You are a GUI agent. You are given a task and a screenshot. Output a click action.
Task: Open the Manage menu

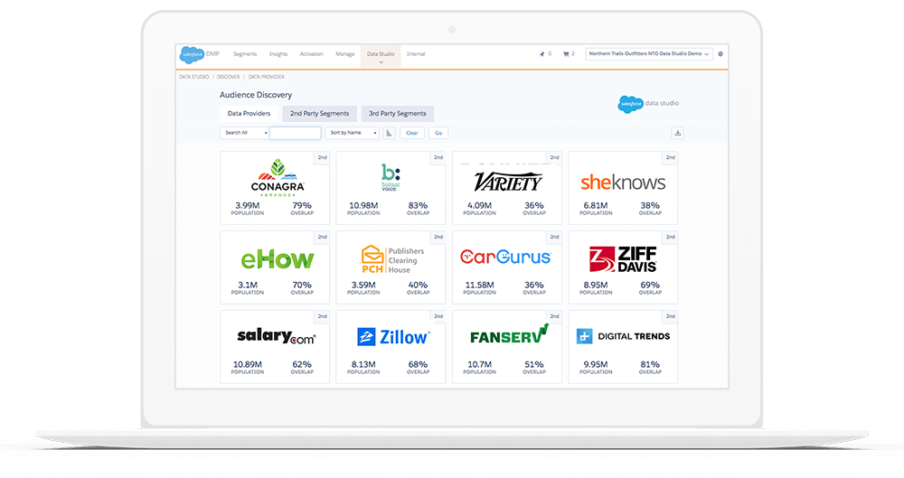point(344,54)
